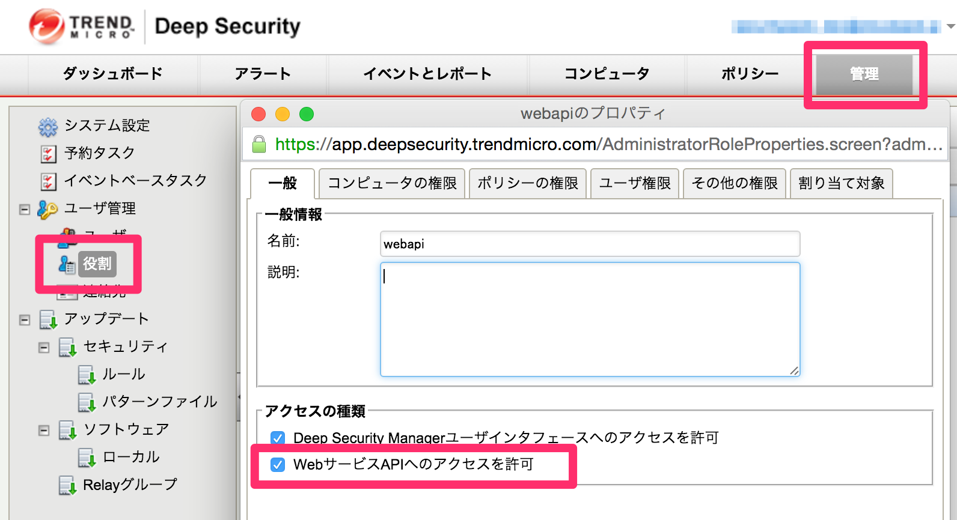The image size is (957, 520).
Task: Collapse the セキュリティ tree node
Action: pos(44,348)
